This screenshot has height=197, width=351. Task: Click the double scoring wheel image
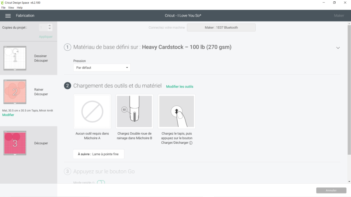pyautogui.click(x=134, y=111)
